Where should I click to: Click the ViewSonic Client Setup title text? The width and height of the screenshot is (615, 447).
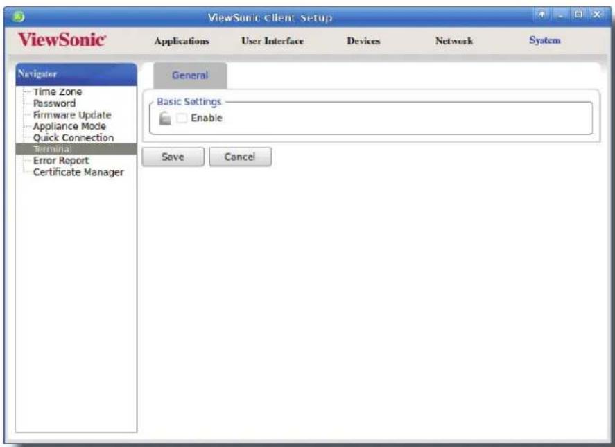pyautogui.click(x=270, y=17)
